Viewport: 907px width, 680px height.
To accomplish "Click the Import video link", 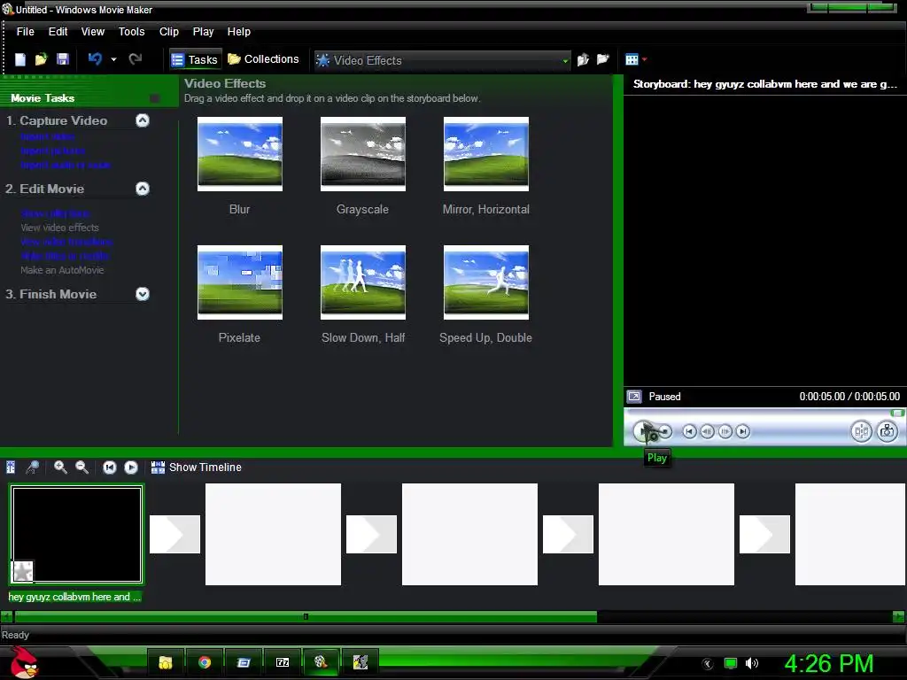I will (x=48, y=137).
